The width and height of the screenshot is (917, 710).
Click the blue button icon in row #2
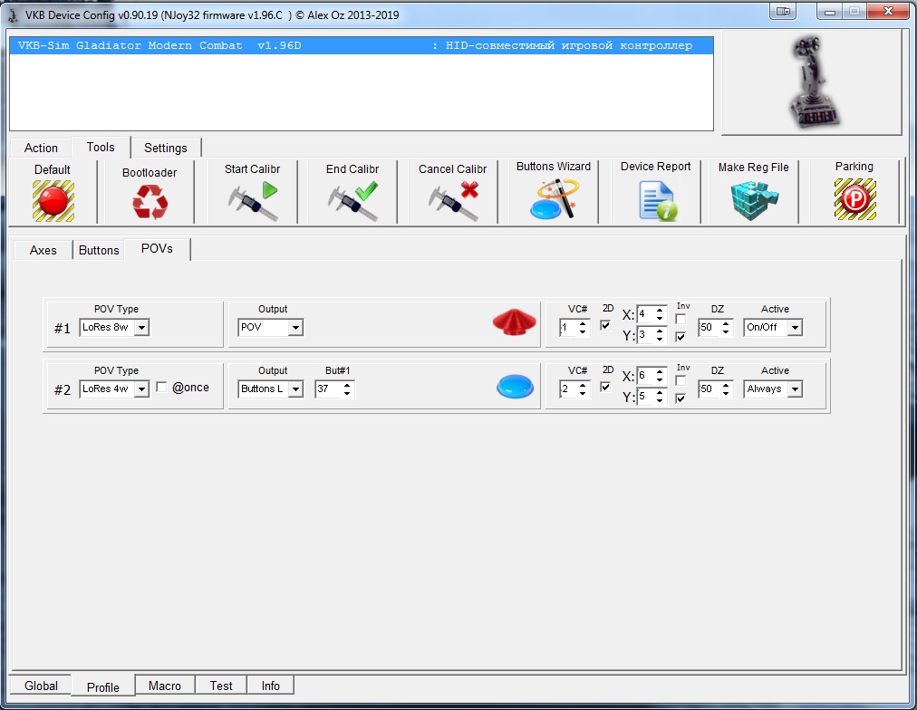(515, 387)
